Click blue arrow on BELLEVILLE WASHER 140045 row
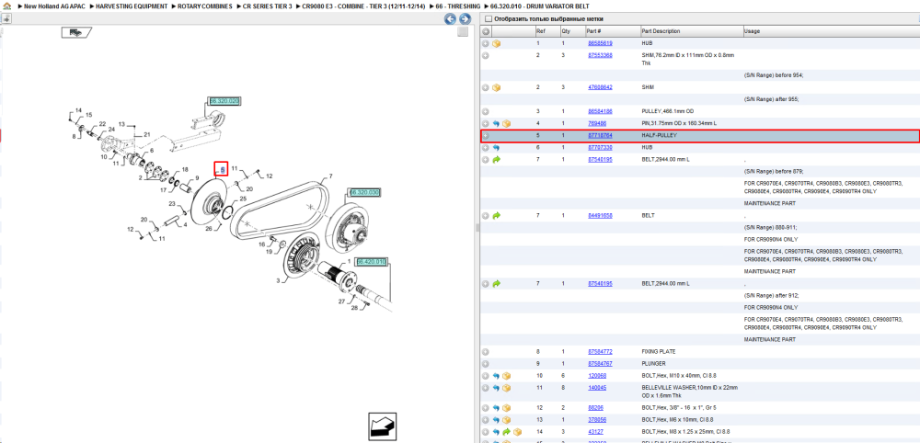Image resolution: width=920 pixels, height=443 pixels. [x=496, y=388]
